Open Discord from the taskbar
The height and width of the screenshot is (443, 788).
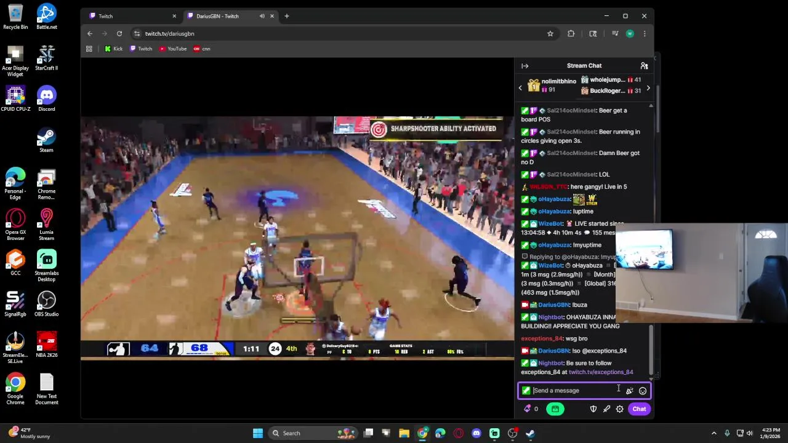476,433
